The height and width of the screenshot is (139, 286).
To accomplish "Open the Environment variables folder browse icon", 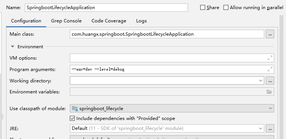I will (x=269, y=92).
